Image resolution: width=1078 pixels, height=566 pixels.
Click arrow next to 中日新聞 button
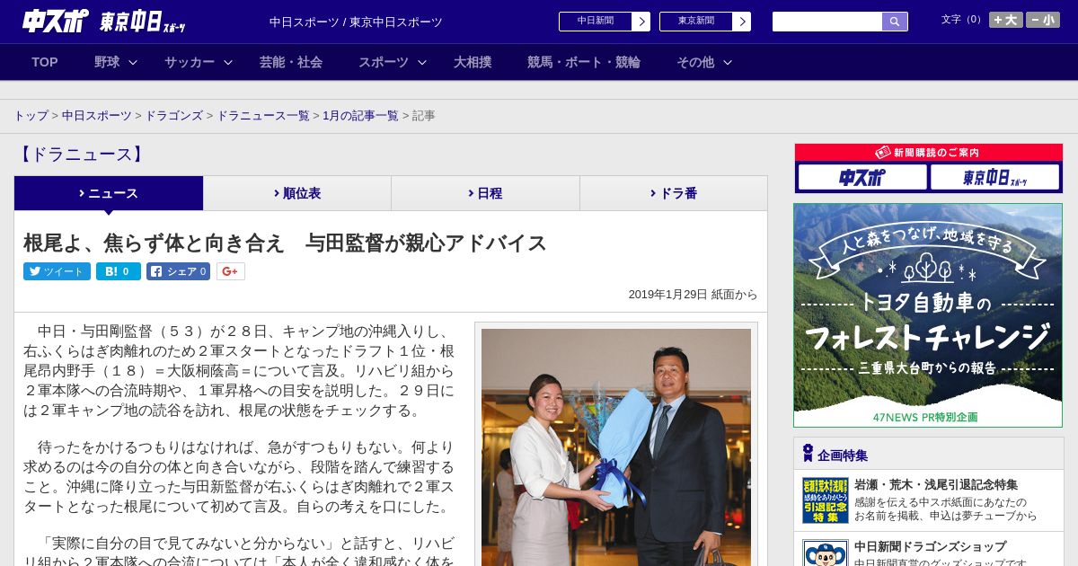pyautogui.click(x=641, y=22)
